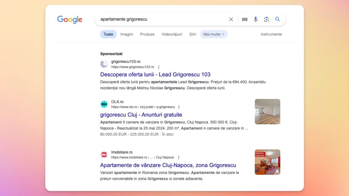Screen dimensions: 349x196
Task: Click the olx.ro cluj-judet breadcrumb URL
Action: tap(143, 107)
